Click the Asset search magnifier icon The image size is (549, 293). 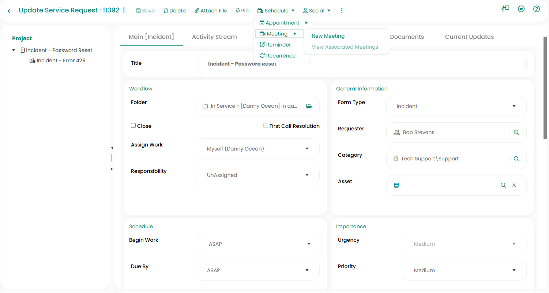(503, 185)
